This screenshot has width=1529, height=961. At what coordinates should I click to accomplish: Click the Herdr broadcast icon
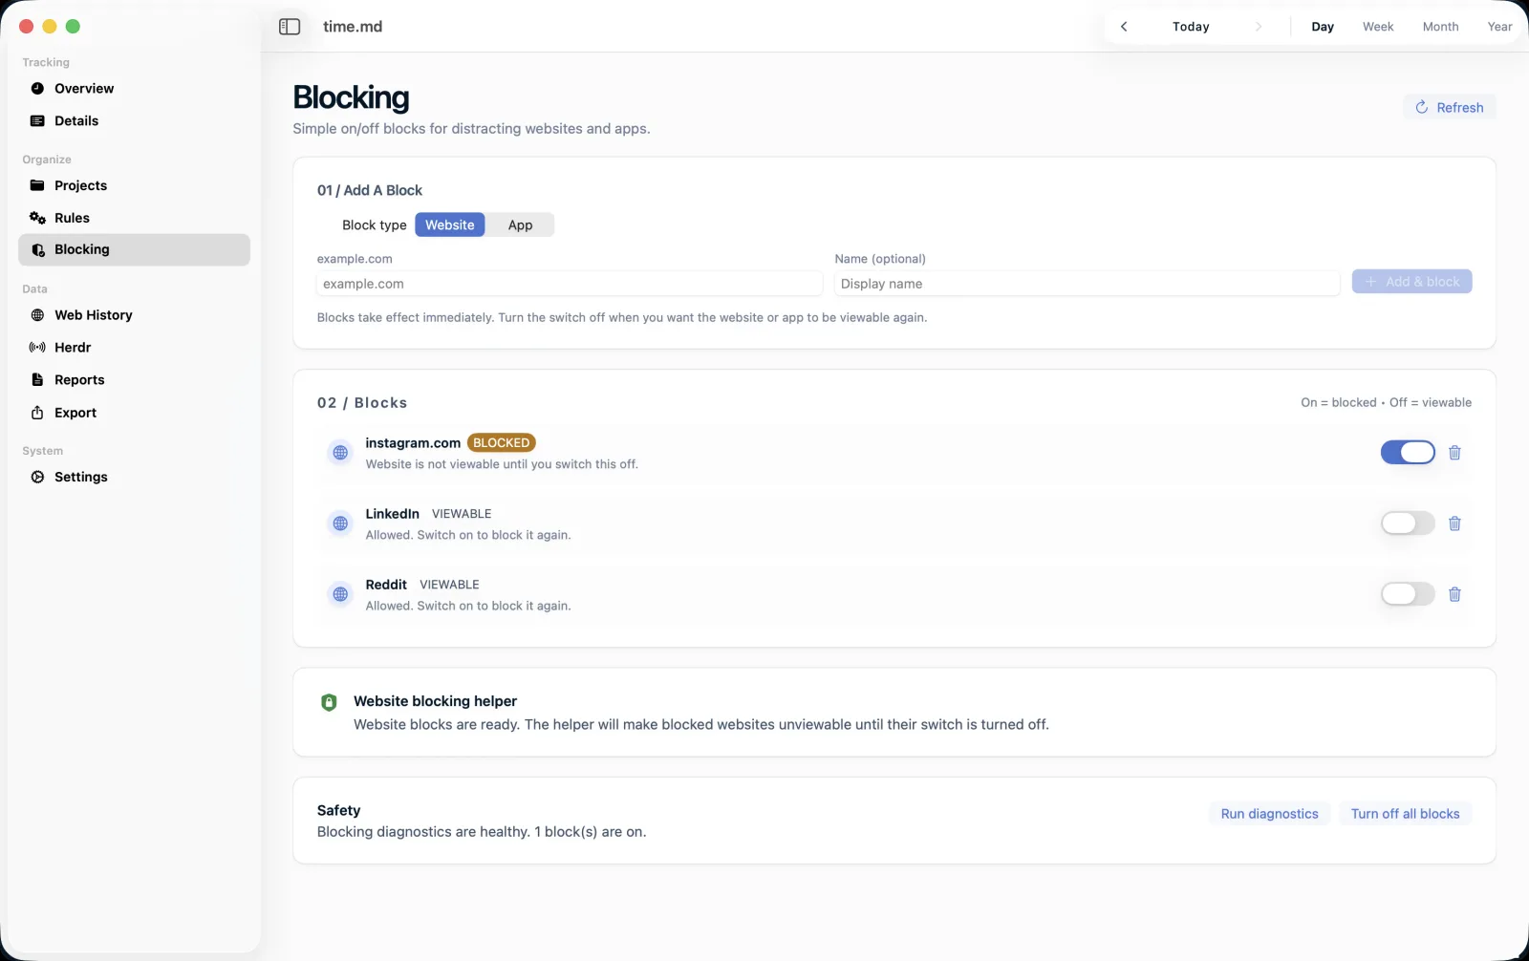37,348
